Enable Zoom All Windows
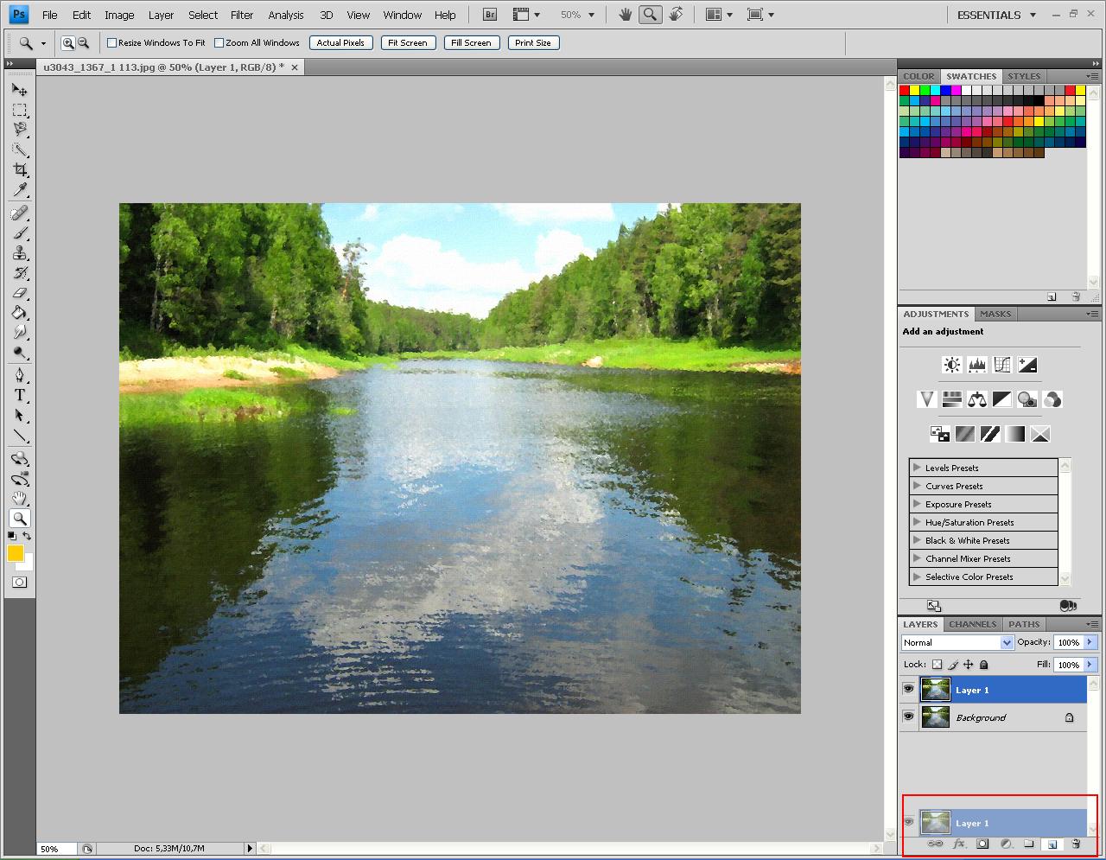Viewport: 1106px width, 860px height. [x=219, y=42]
